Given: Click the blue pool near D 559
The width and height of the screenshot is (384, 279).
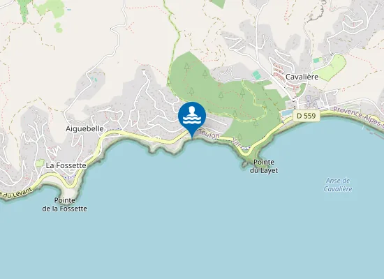Looking at the screenshot, I should [x=286, y=112].
